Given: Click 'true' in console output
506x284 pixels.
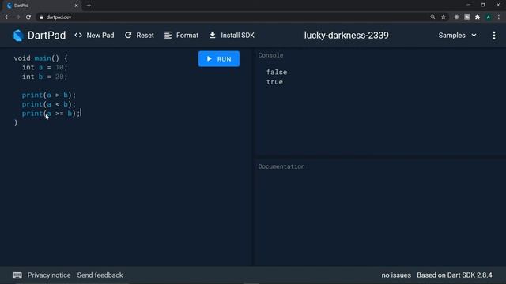Looking at the screenshot, I should pos(274,82).
